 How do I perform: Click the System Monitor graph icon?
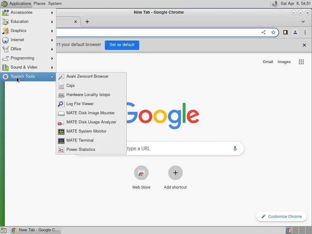(61, 132)
